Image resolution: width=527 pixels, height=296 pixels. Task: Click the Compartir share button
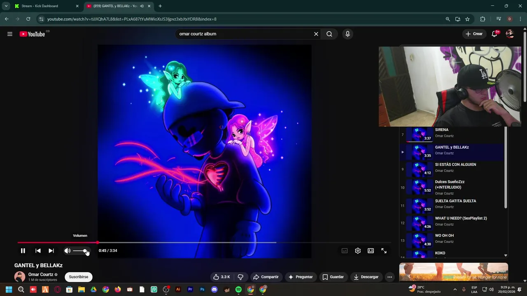pyautogui.click(x=266, y=277)
